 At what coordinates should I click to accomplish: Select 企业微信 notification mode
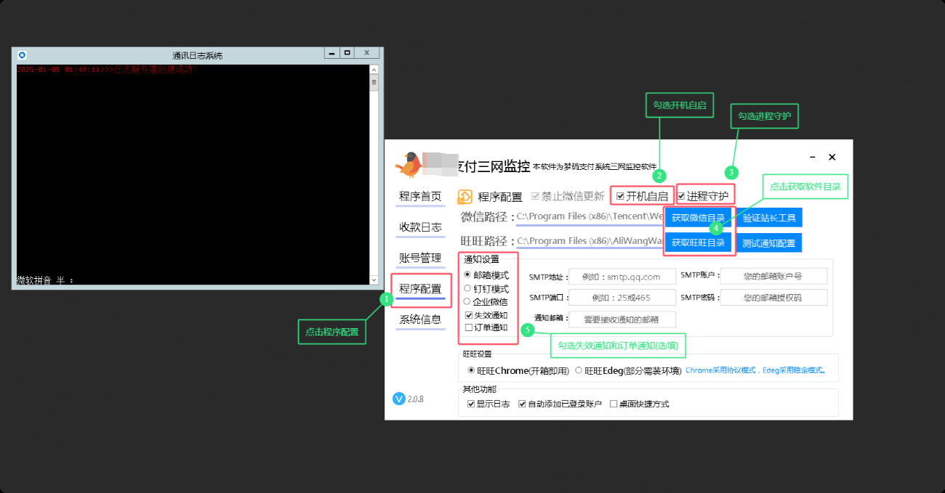467,301
